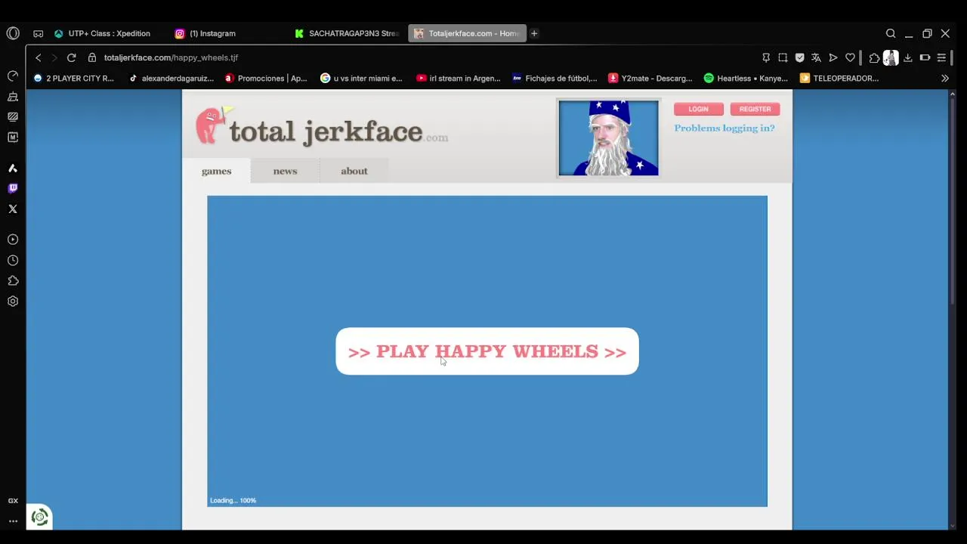This screenshot has width=967, height=544.
Task: Open the Player sidebar icon
Action: [13, 240]
